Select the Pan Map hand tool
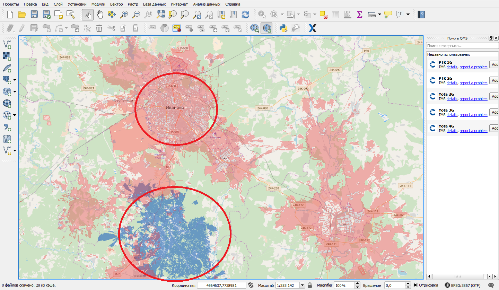 click(x=100, y=15)
